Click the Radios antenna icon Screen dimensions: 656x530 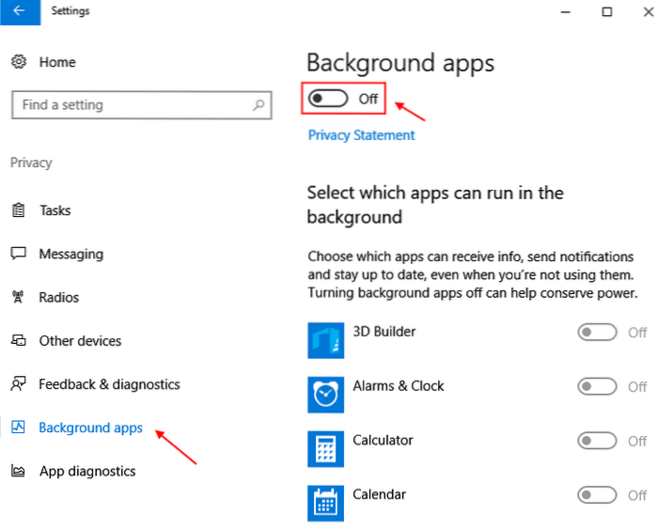[x=18, y=298]
